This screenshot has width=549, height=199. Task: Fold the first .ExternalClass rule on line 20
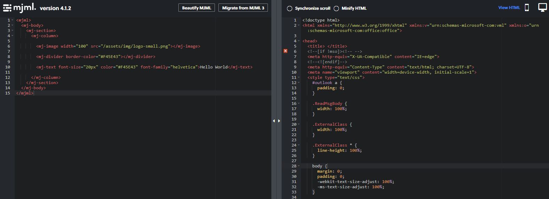pos(299,124)
